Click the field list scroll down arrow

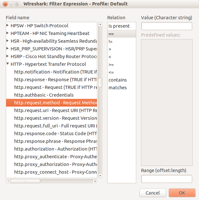(x=100, y=176)
